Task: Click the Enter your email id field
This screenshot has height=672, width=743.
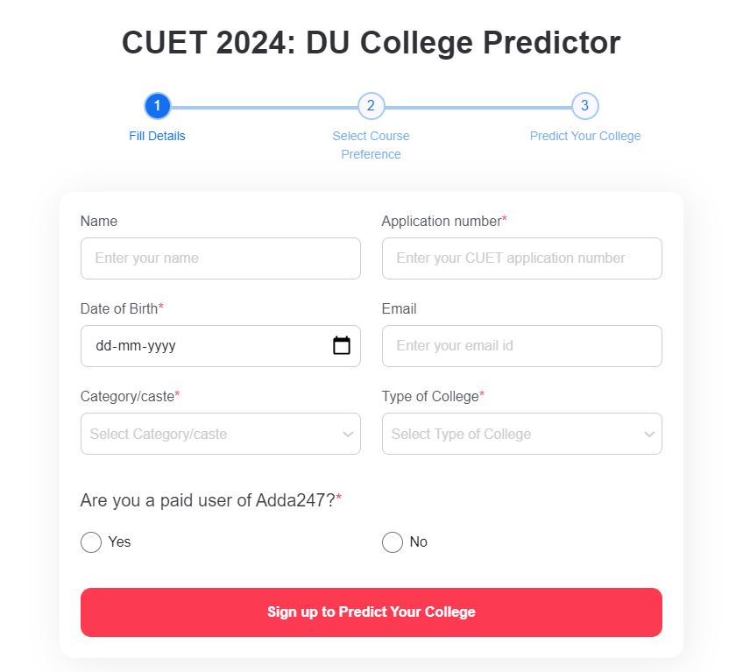Action: pos(521,345)
